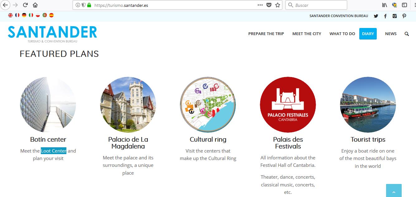Click the highlighted Loot Center link
The width and height of the screenshot is (416, 197).
[54, 151]
